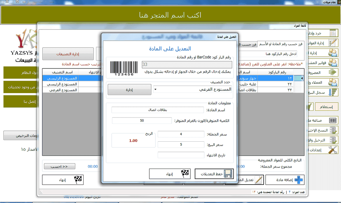Click the blue plus icon for إضافة مادة
The height and width of the screenshot is (203, 341).
[299, 180]
